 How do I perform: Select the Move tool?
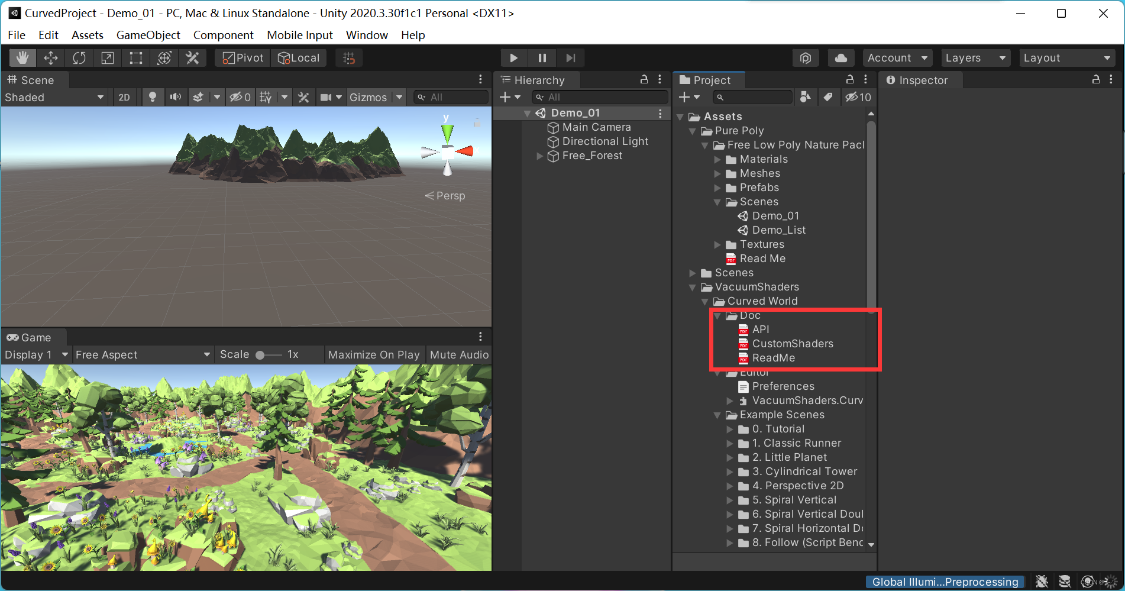point(50,57)
